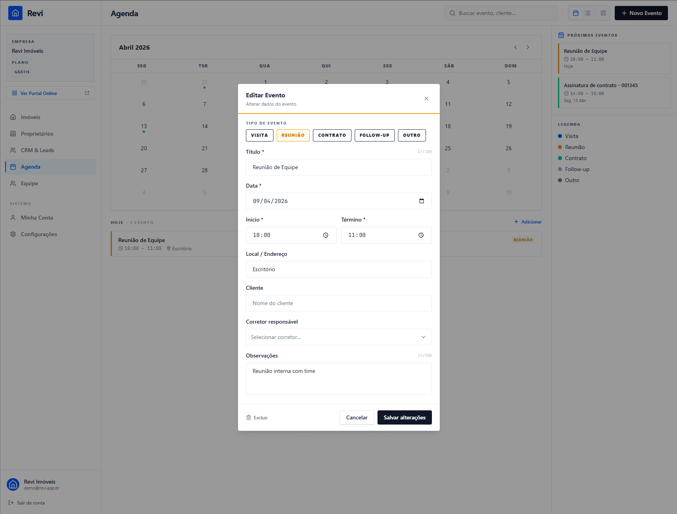Open the agenda filter options
Viewport: 677px width, 514px height.
click(x=603, y=13)
